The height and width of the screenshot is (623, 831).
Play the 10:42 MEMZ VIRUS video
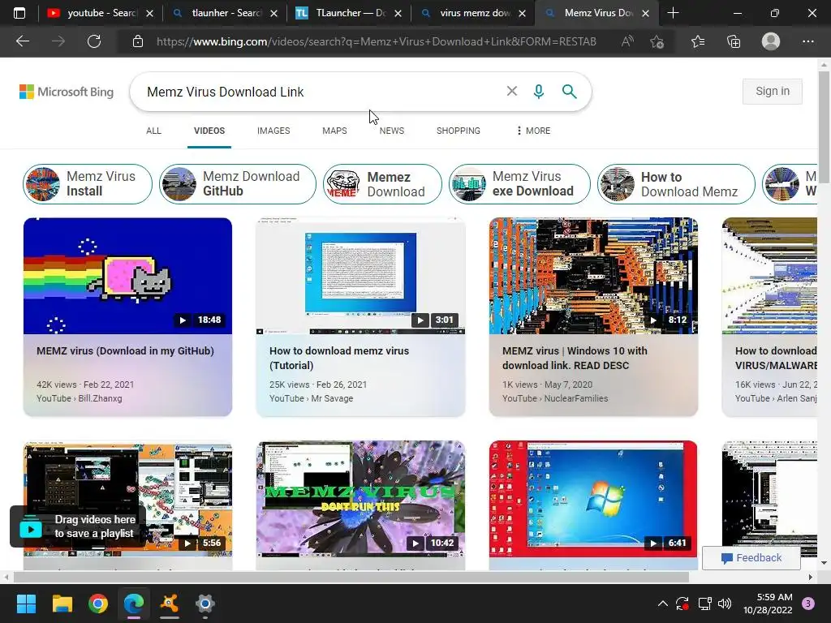click(360, 498)
